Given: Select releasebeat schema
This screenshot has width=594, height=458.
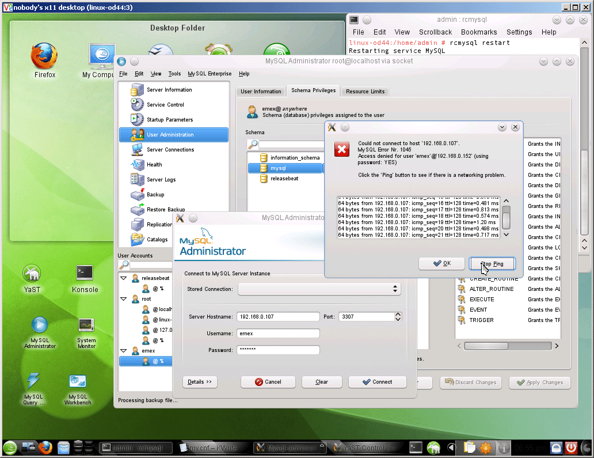Looking at the screenshot, I should [279, 179].
